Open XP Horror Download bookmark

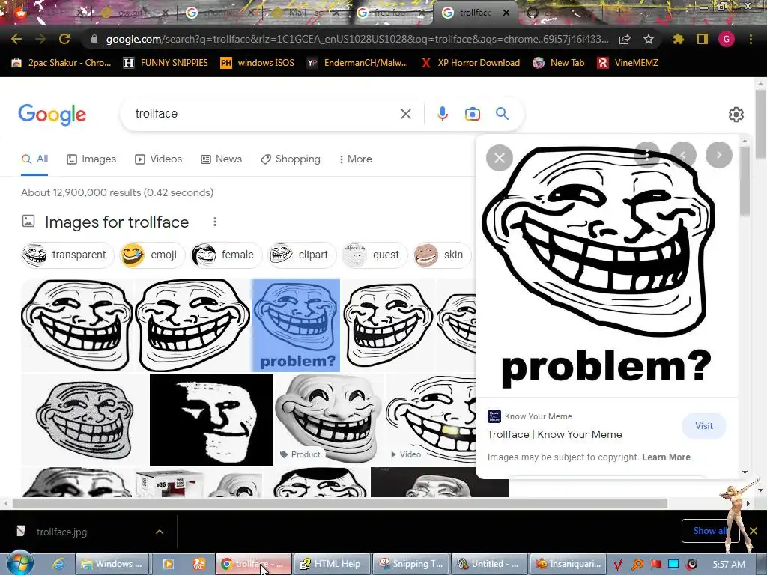pos(470,63)
